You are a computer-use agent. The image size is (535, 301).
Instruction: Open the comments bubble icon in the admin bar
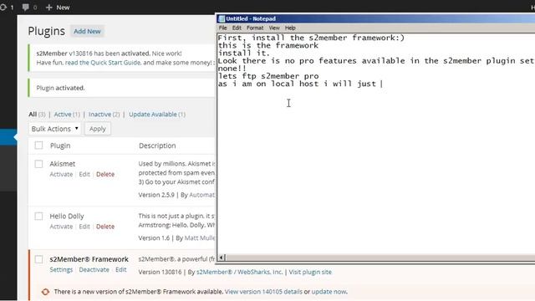[26, 8]
